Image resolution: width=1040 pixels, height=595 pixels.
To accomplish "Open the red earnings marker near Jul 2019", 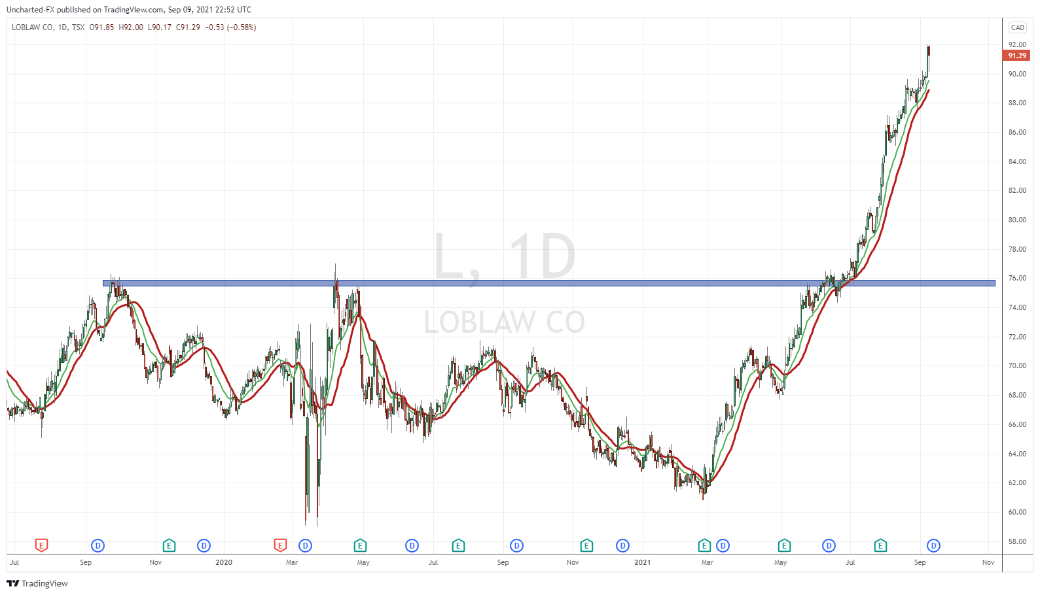I will (x=41, y=545).
